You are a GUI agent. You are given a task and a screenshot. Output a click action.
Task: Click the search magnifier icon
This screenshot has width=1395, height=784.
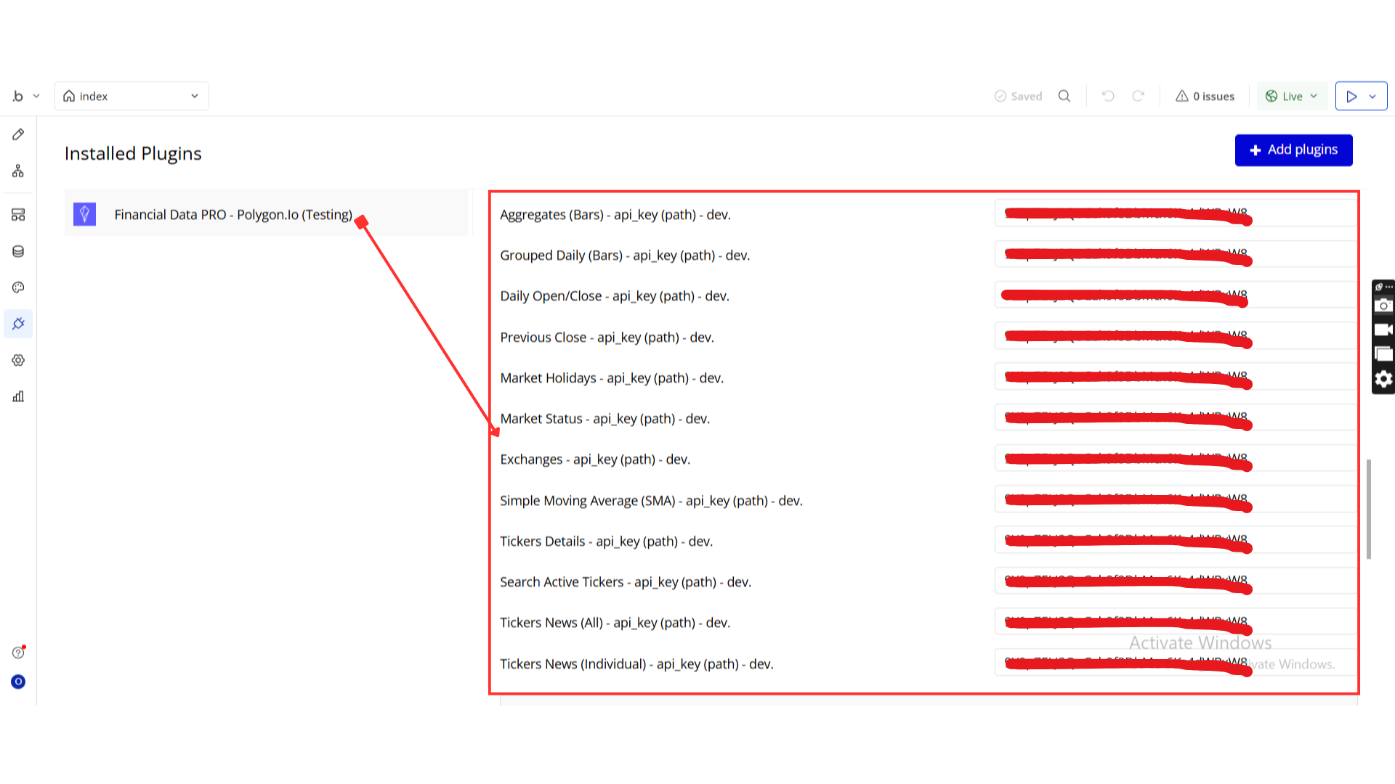1064,96
